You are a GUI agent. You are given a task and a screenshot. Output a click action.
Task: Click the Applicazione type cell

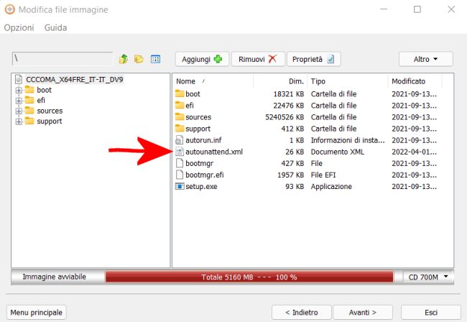(331, 187)
